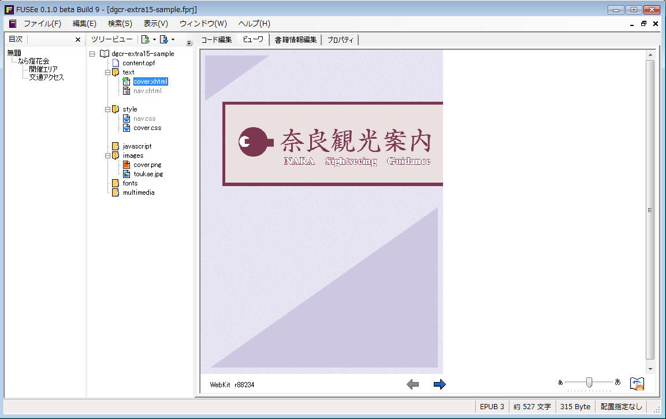666x419 pixels.
Task: Collapse the text folder node
Action: pos(107,72)
